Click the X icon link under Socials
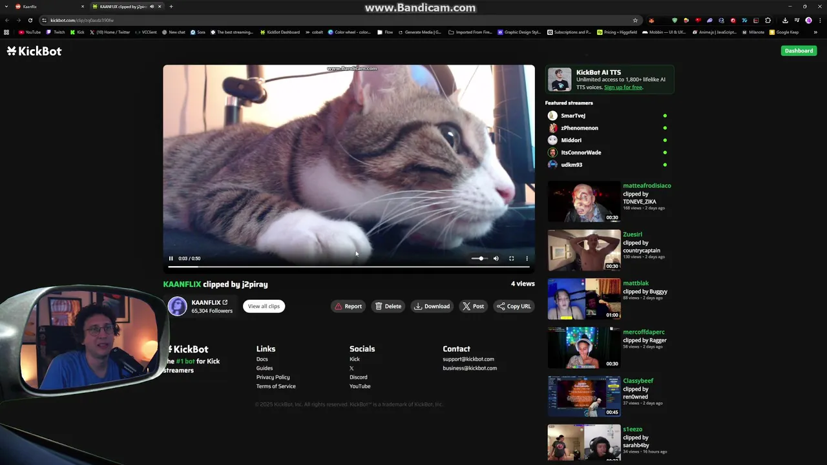This screenshot has width=827, height=465. pyautogui.click(x=351, y=368)
